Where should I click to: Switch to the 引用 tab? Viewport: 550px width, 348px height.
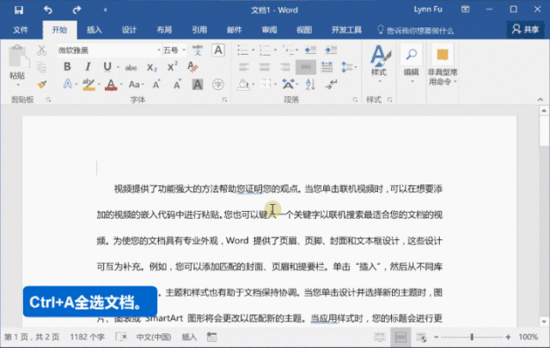click(x=199, y=30)
